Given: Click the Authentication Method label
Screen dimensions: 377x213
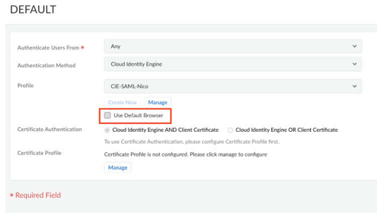Looking at the screenshot, I should [46, 65].
